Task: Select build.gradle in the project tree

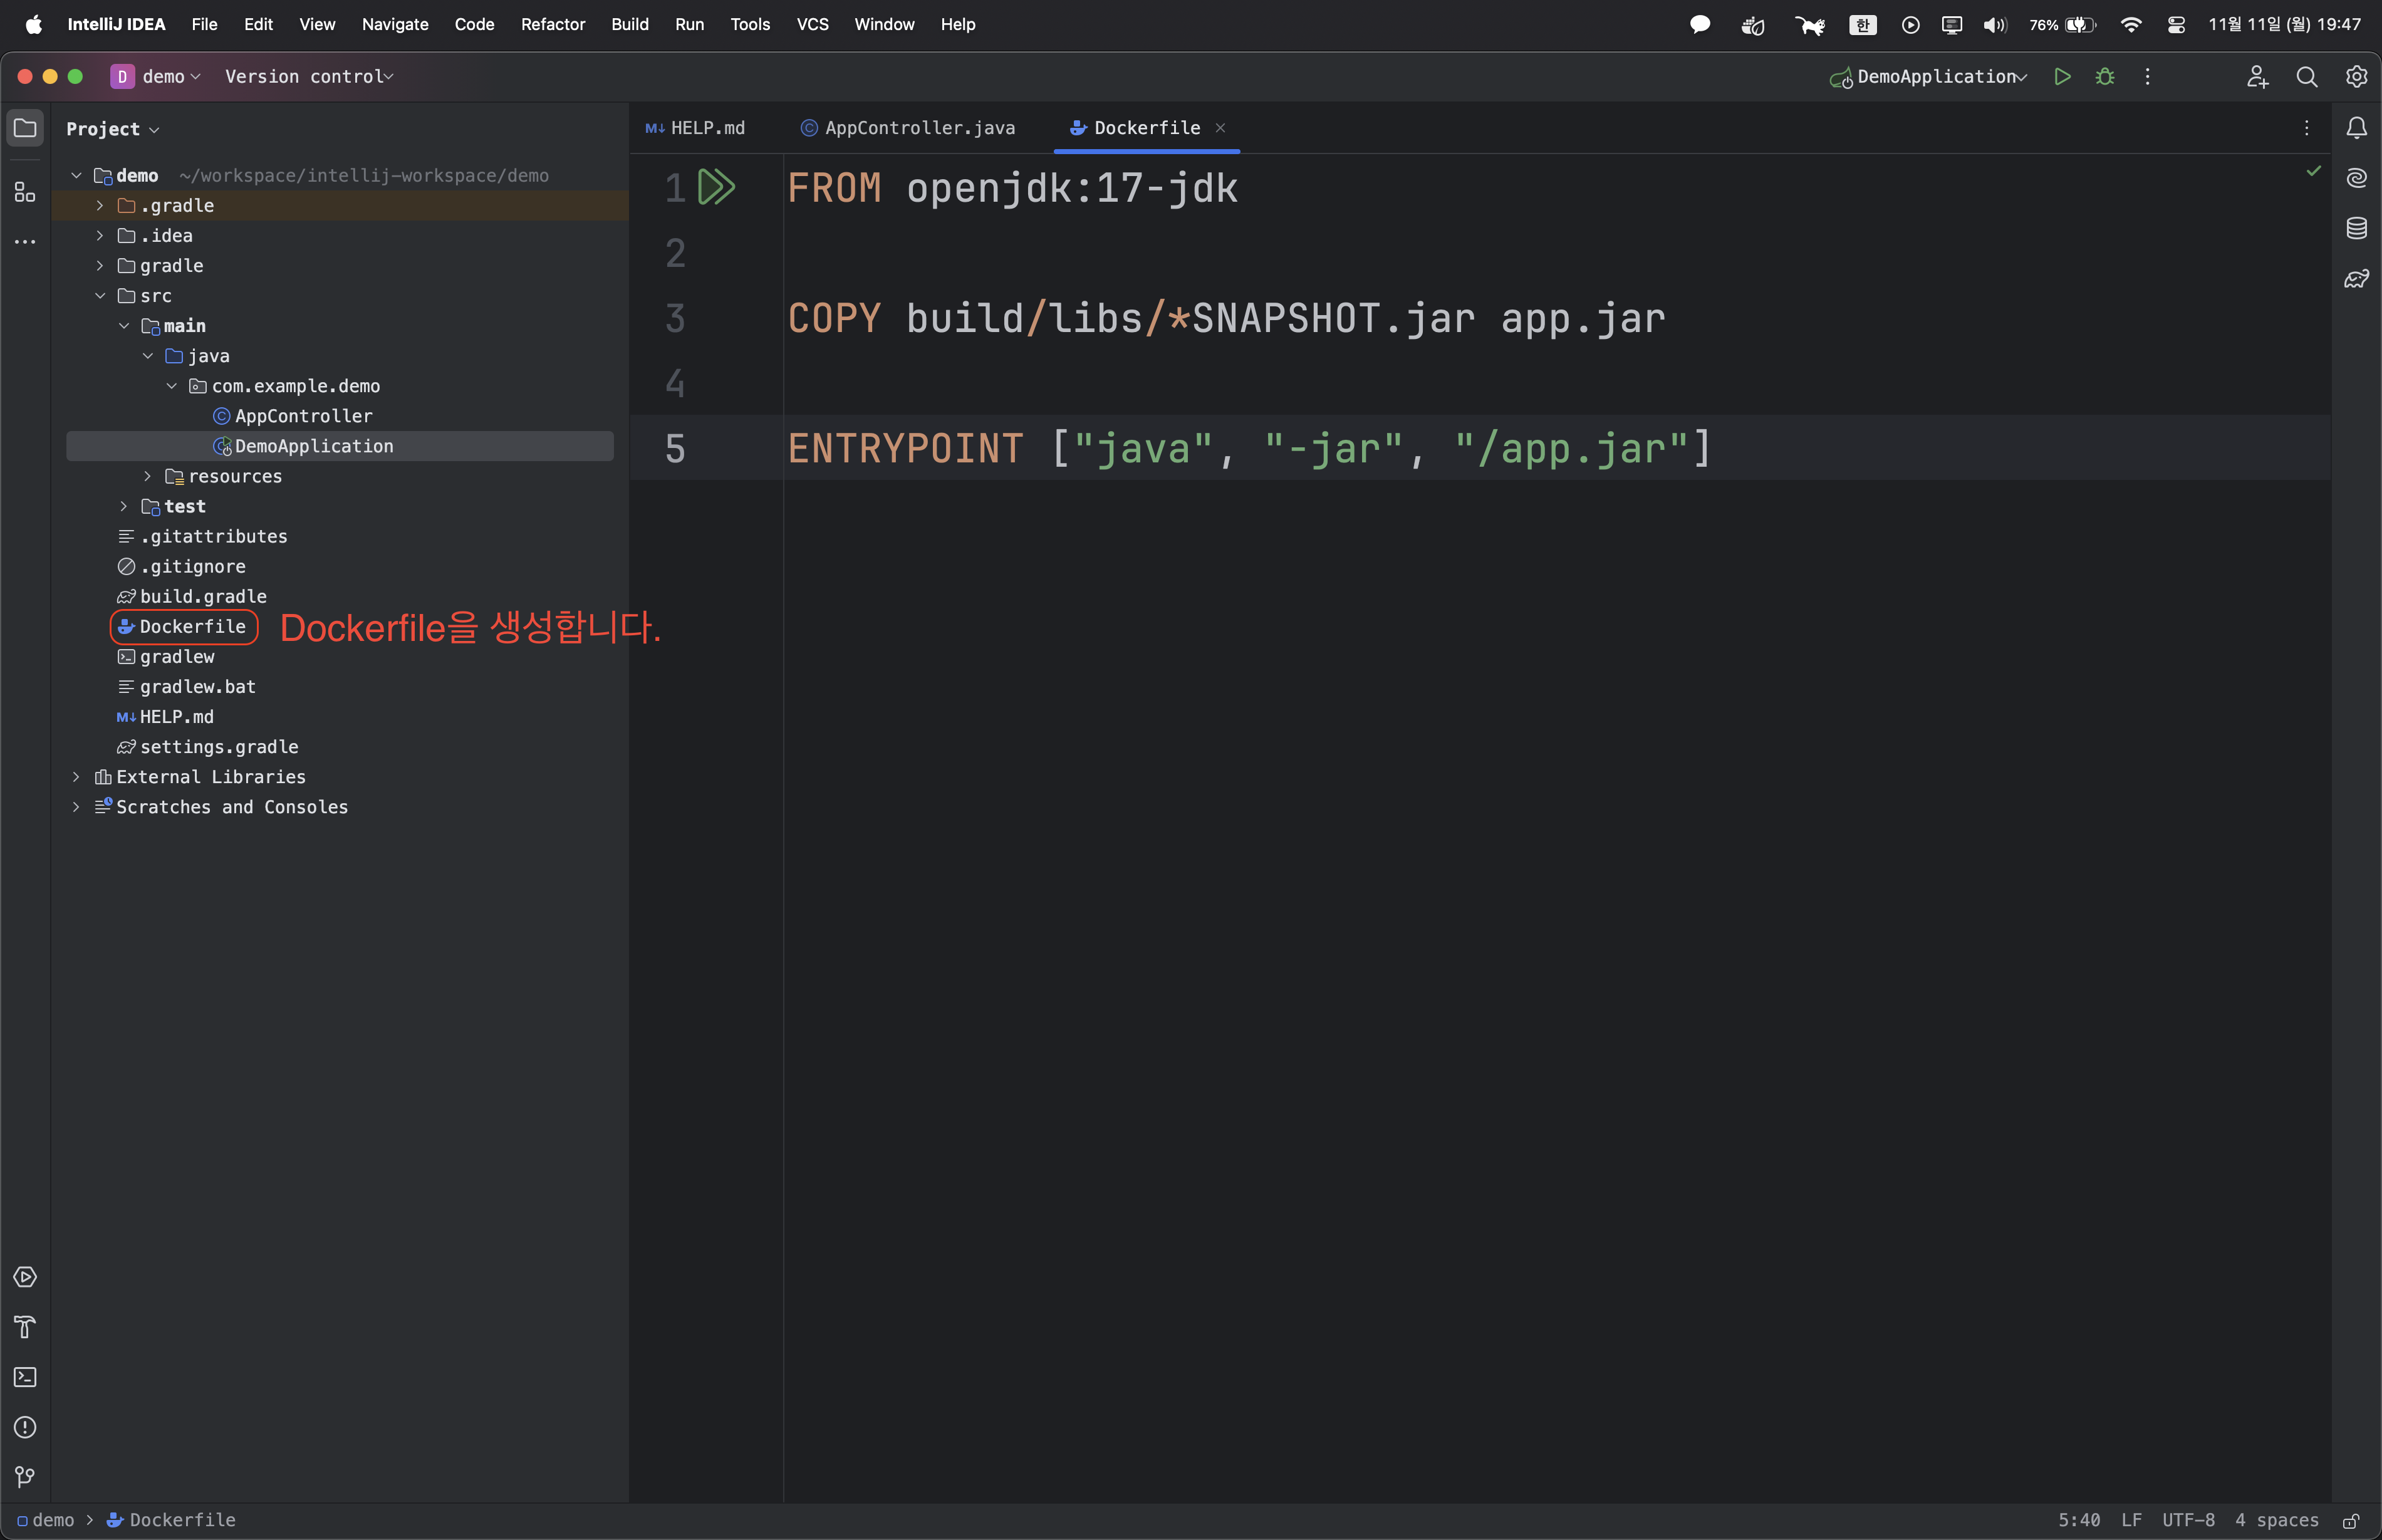Action: tap(203, 597)
